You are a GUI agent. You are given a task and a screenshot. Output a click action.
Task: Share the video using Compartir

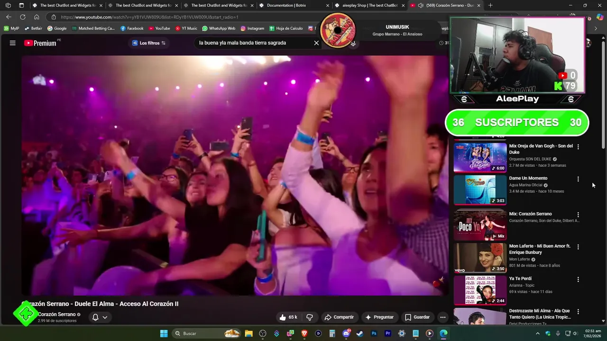[x=339, y=317]
